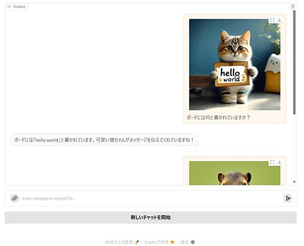Attach a file with the paperclip icon
Screen dimensions: 304x246
point(15,198)
